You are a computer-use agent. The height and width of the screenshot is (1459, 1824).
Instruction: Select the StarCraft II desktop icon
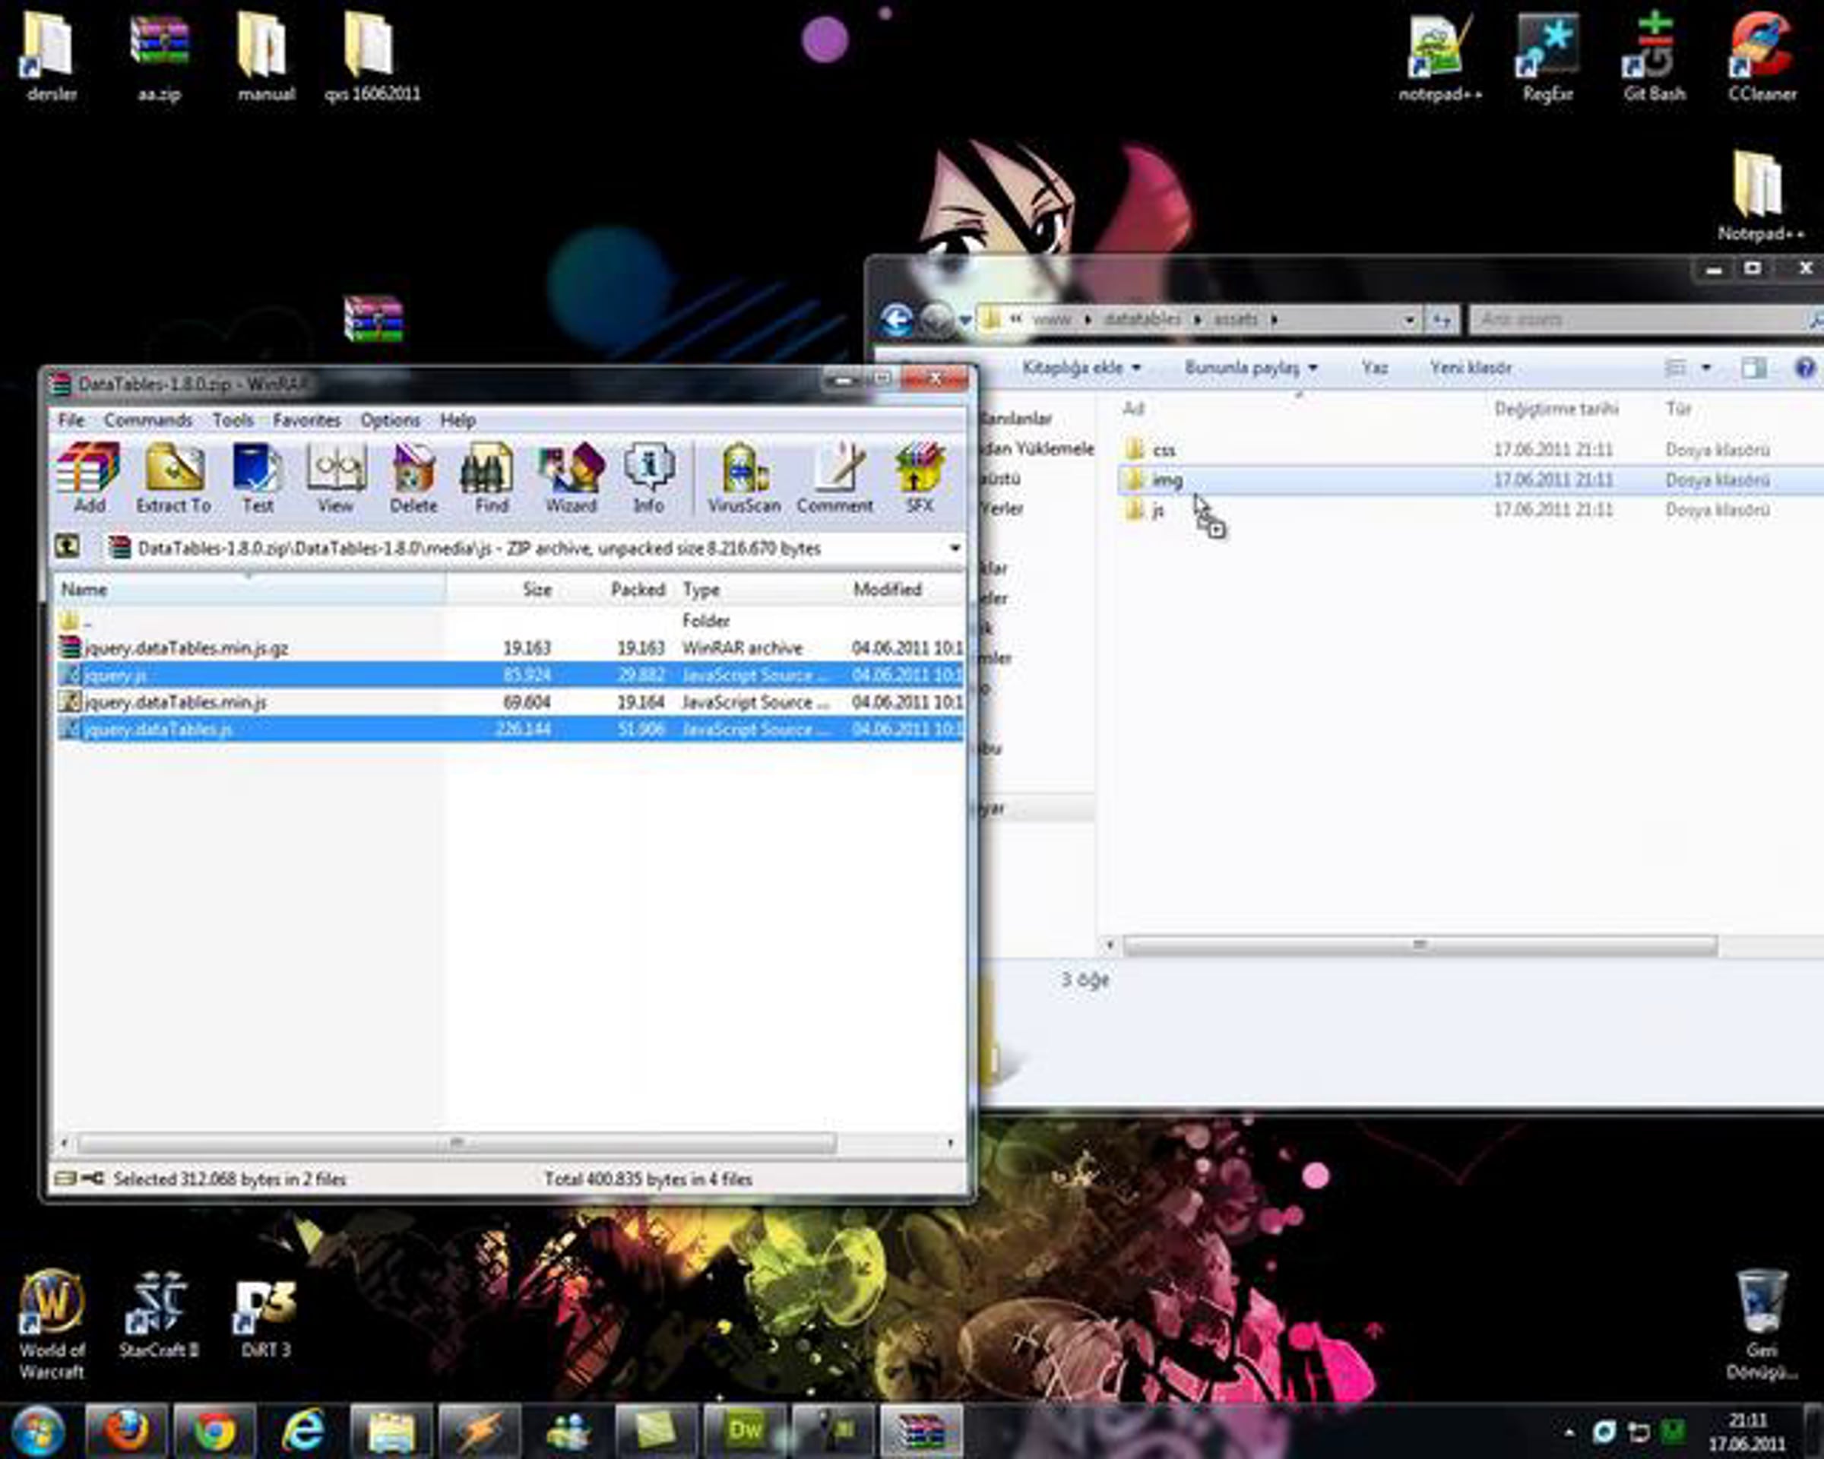click(x=158, y=1316)
